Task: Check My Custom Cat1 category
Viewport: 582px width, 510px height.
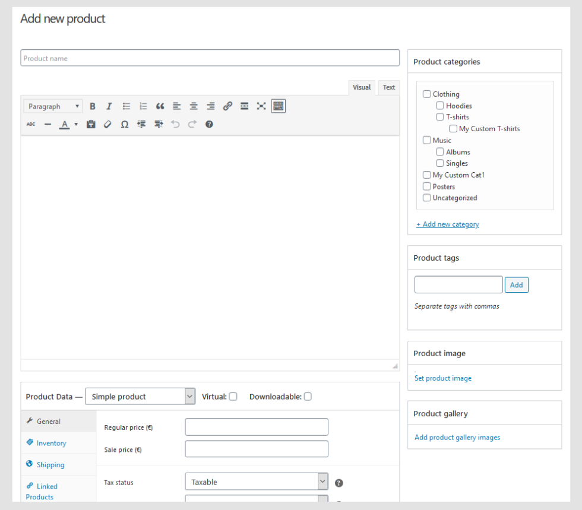Action: (427, 175)
